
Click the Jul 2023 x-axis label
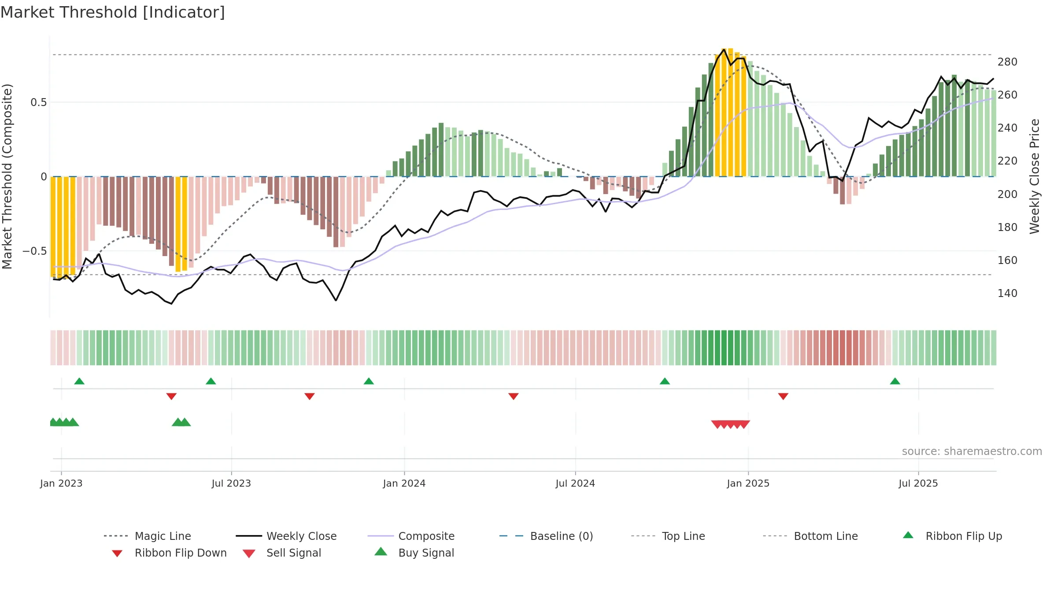coord(231,483)
